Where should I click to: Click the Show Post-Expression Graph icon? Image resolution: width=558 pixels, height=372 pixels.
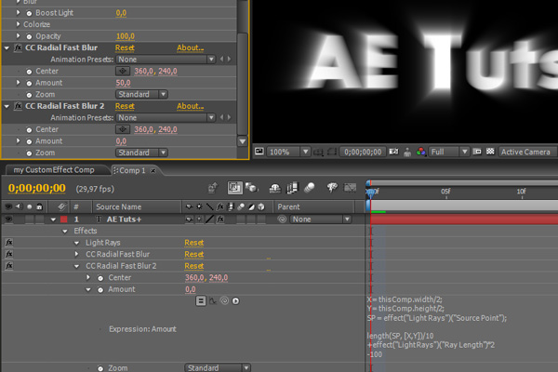pyautogui.click(x=213, y=301)
